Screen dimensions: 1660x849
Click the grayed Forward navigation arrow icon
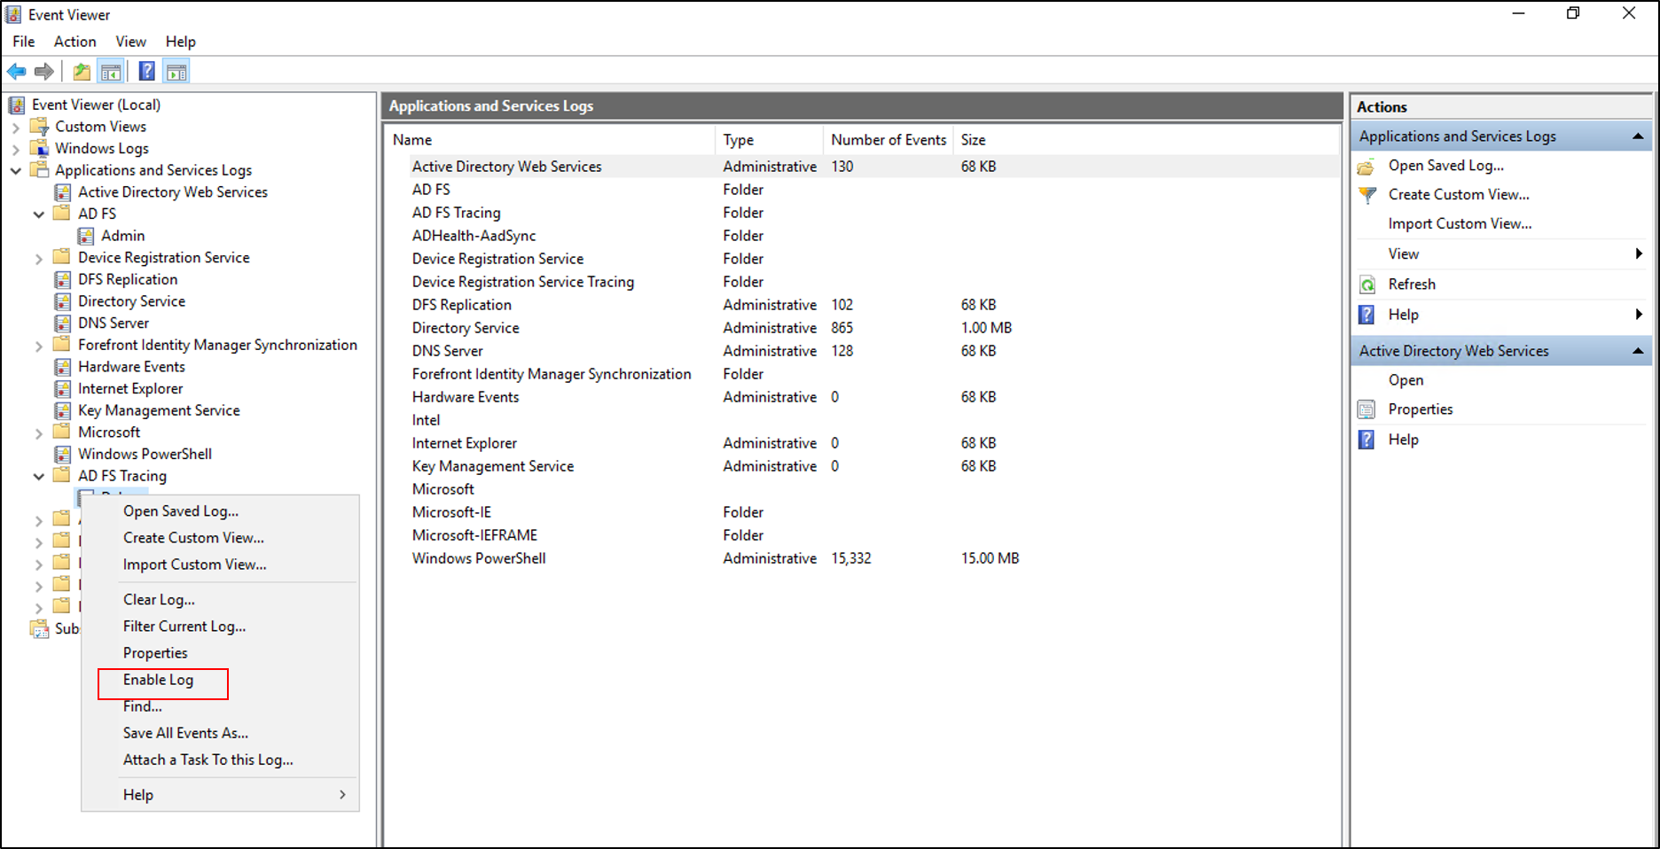click(44, 71)
